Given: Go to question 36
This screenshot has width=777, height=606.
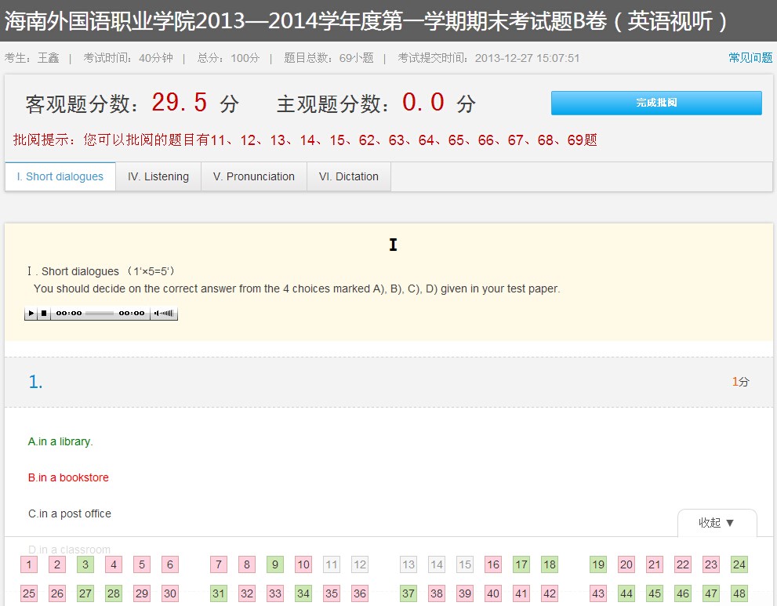Looking at the screenshot, I should coord(360,593).
